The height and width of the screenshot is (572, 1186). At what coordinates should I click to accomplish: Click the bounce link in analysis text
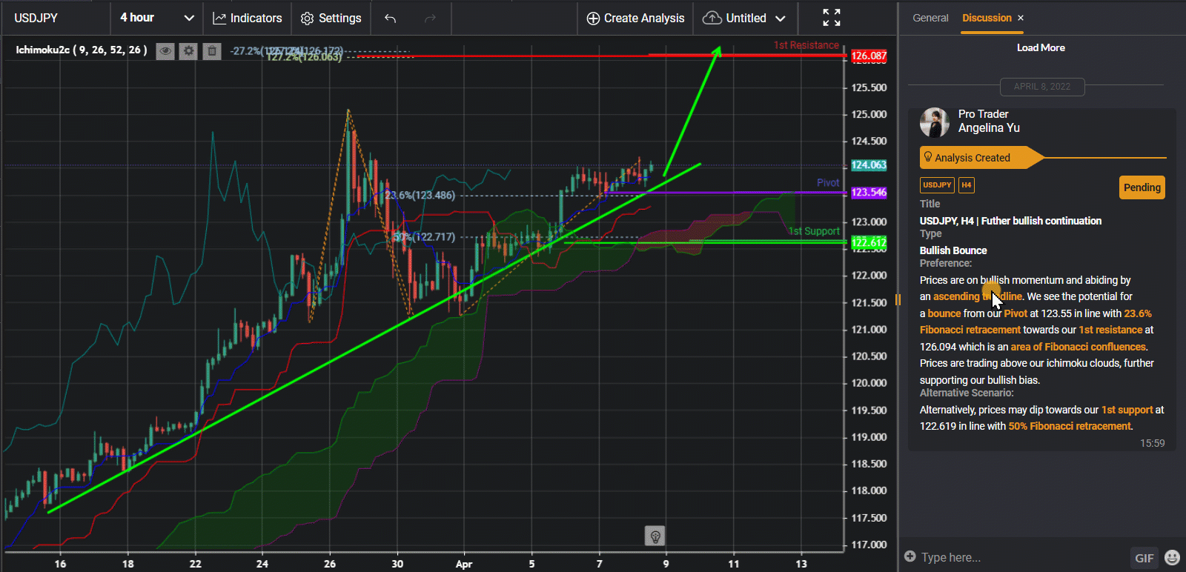(x=944, y=313)
